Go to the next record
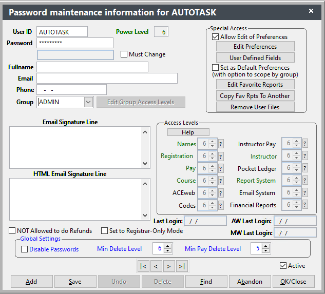Image resolution: width=325 pixels, height=294 pixels. click(x=169, y=266)
